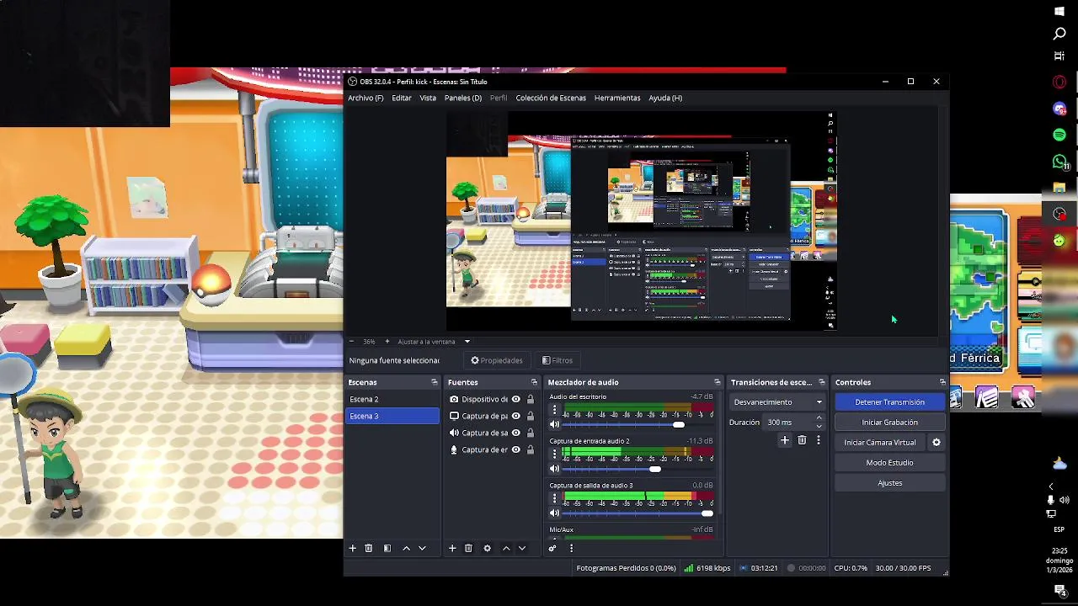Undock the Escenas panel
Viewport: 1078px width, 606px height.
(435, 382)
